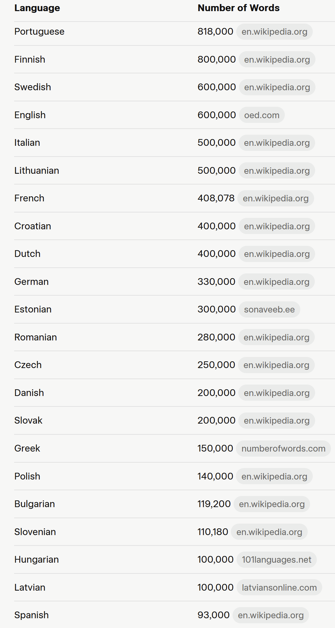The width and height of the screenshot is (335, 628).
Task: Open sonaveeb.ee citation for Estonian
Action: click(x=269, y=309)
